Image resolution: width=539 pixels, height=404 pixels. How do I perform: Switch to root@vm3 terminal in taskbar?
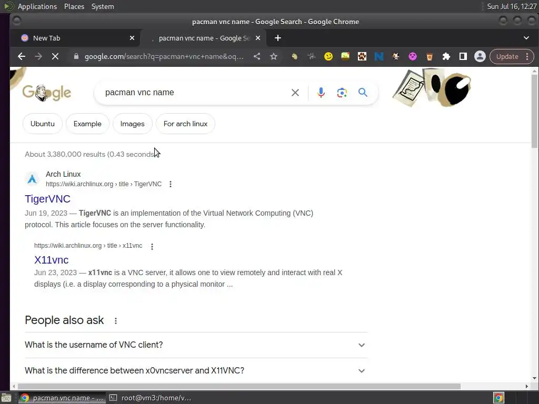pos(151,398)
